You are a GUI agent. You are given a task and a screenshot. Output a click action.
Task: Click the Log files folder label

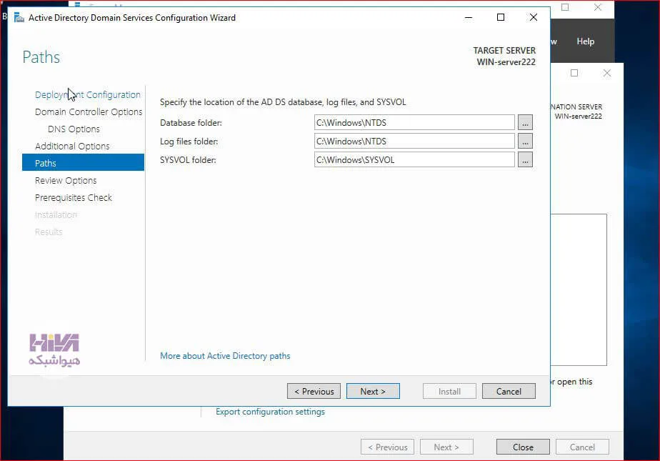coord(189,142)
